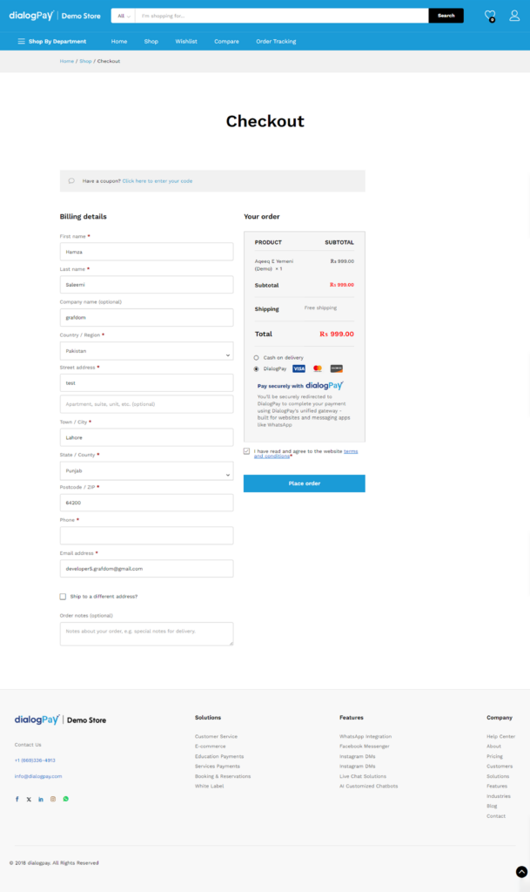Click the 'Click here to enter your code' link

(x=158, y=181)
